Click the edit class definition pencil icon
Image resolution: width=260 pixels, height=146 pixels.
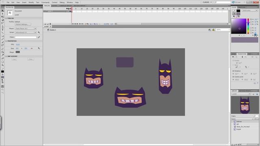pos(39,37)
